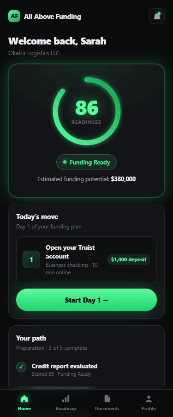173x417 pixels.
Task: Go to the Profile tab label
Action: tap(149, 409)
